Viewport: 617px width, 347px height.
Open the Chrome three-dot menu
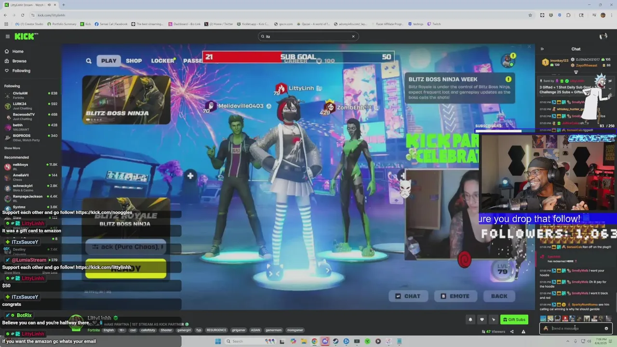point(611,15)
